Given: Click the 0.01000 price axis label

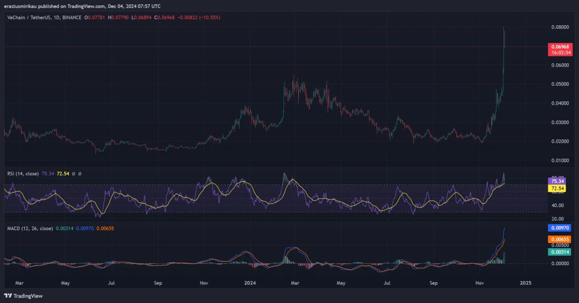Looking at the screenshot, I should click(559, 160).
